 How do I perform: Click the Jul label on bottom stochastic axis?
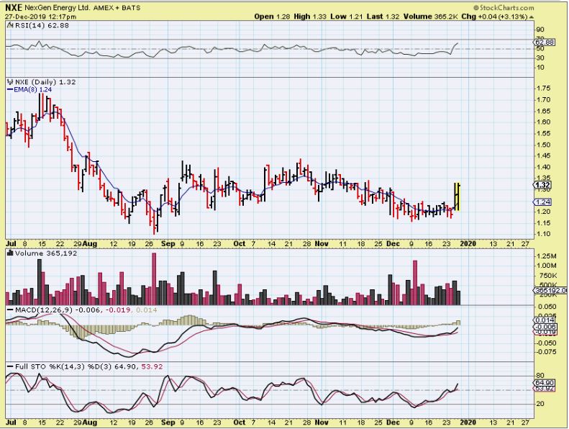click(x=12, y=423)
